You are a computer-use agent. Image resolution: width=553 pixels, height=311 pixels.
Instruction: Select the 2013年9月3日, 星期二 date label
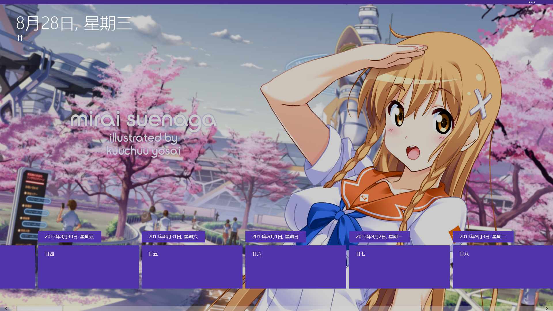[x=483, y=236]
